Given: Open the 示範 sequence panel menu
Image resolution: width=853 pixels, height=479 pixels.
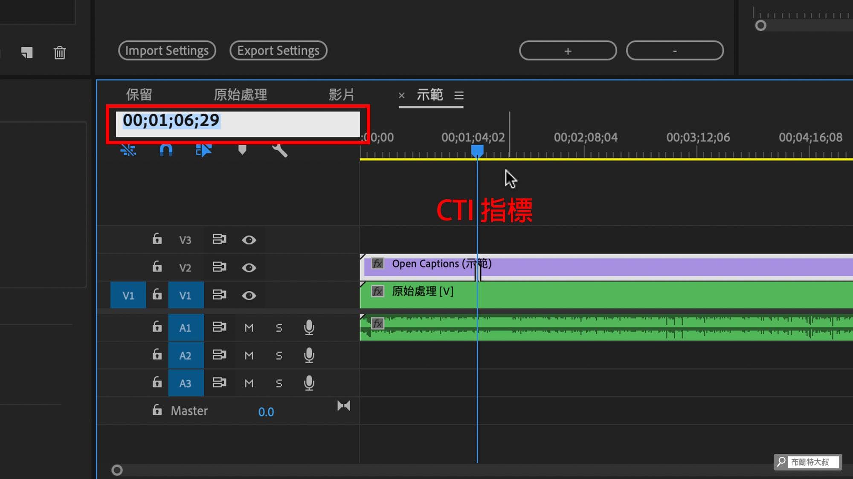Looking at the screenshot, I should 459,95.
